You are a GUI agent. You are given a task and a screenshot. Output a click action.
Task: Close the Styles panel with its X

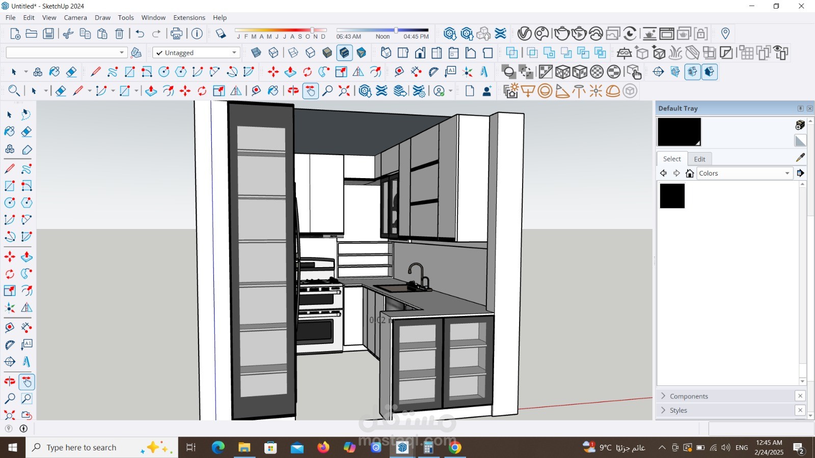[800, 410]
